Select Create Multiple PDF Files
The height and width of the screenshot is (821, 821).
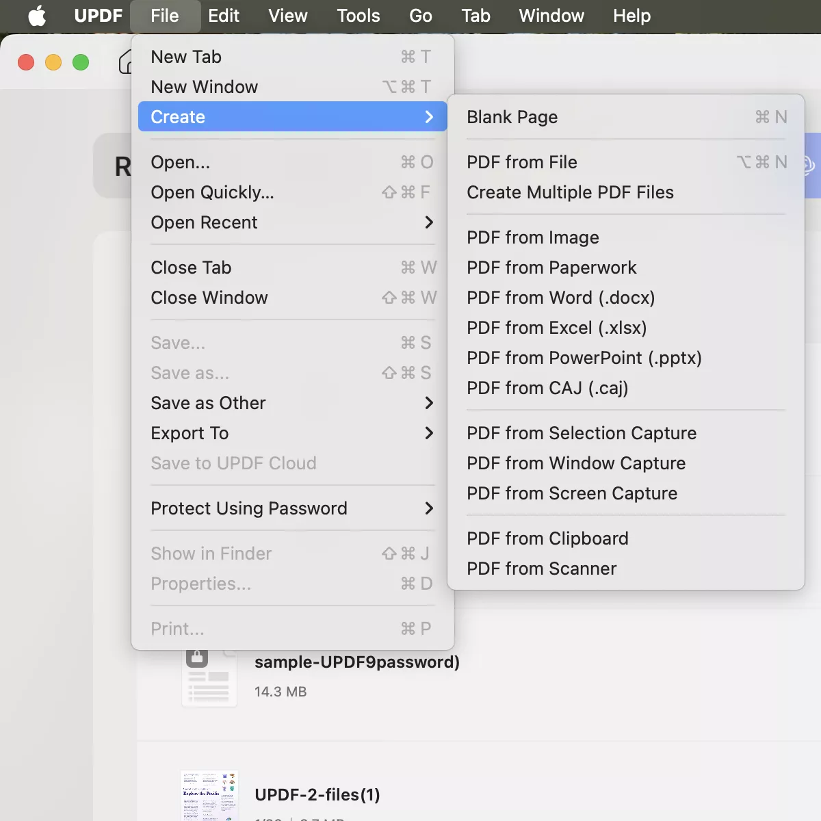pos(570,192)
